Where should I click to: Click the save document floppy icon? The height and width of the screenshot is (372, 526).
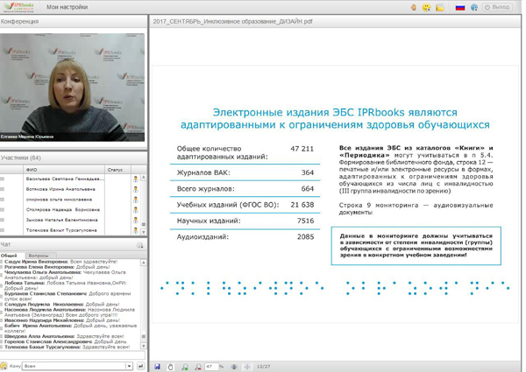pyautogui.click(x=157, y=367)
